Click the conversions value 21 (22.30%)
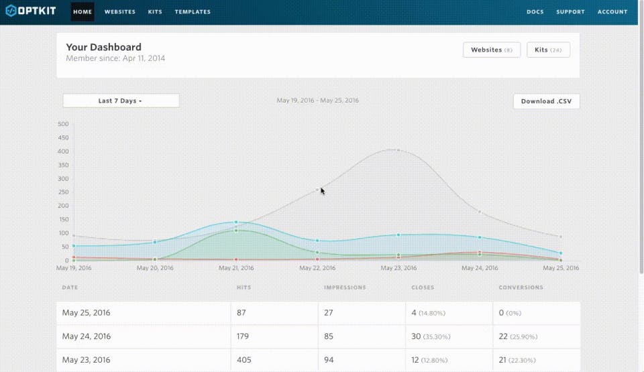Screen dimensions: 644x372 tap(517, 360)
